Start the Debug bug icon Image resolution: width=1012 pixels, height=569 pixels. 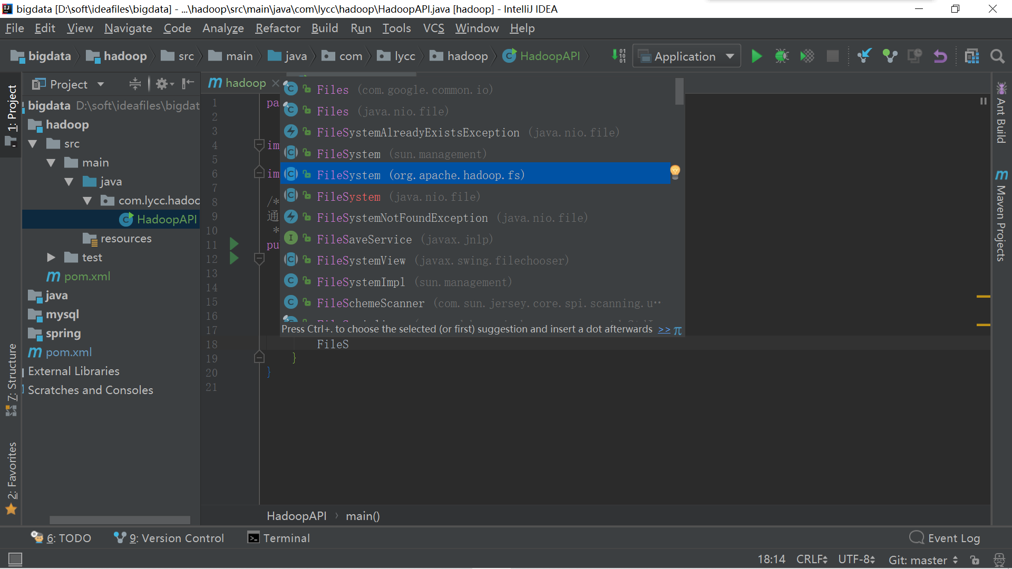[782, 56]
